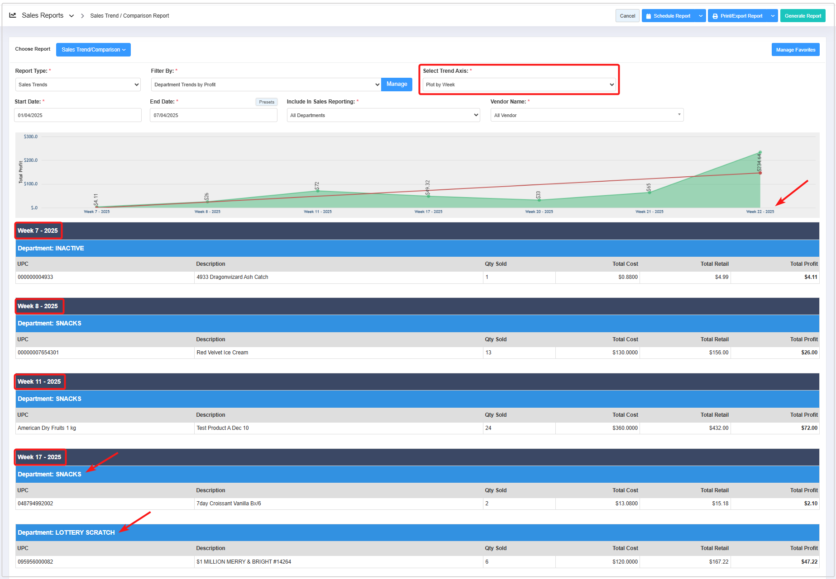This screenshot has height=579, width=836.
Task: Click the Presets button for End Date
Action: point(267,102)
